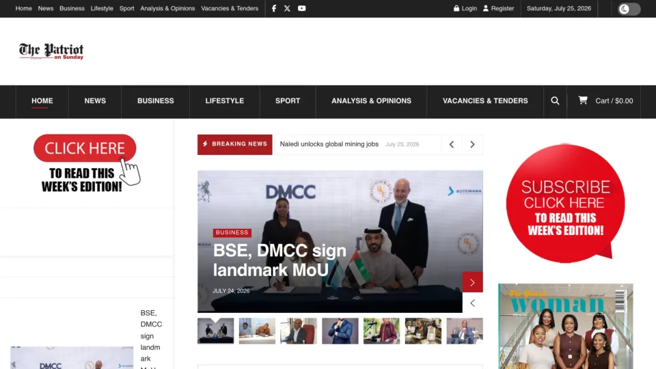The width and height of the screenshot is (656, 369).
Task: Select fifth slider thumbnail
Action: (x=381, y=331)
